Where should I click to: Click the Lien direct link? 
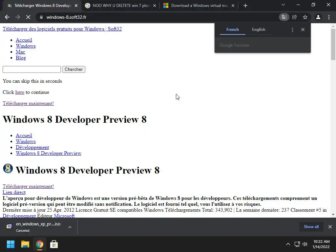tap(14, 192)
